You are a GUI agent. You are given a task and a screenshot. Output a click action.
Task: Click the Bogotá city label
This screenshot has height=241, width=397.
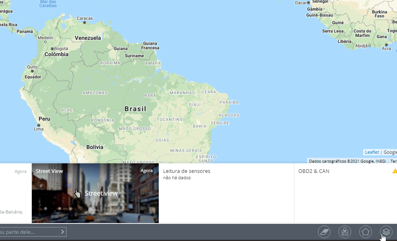61,49
